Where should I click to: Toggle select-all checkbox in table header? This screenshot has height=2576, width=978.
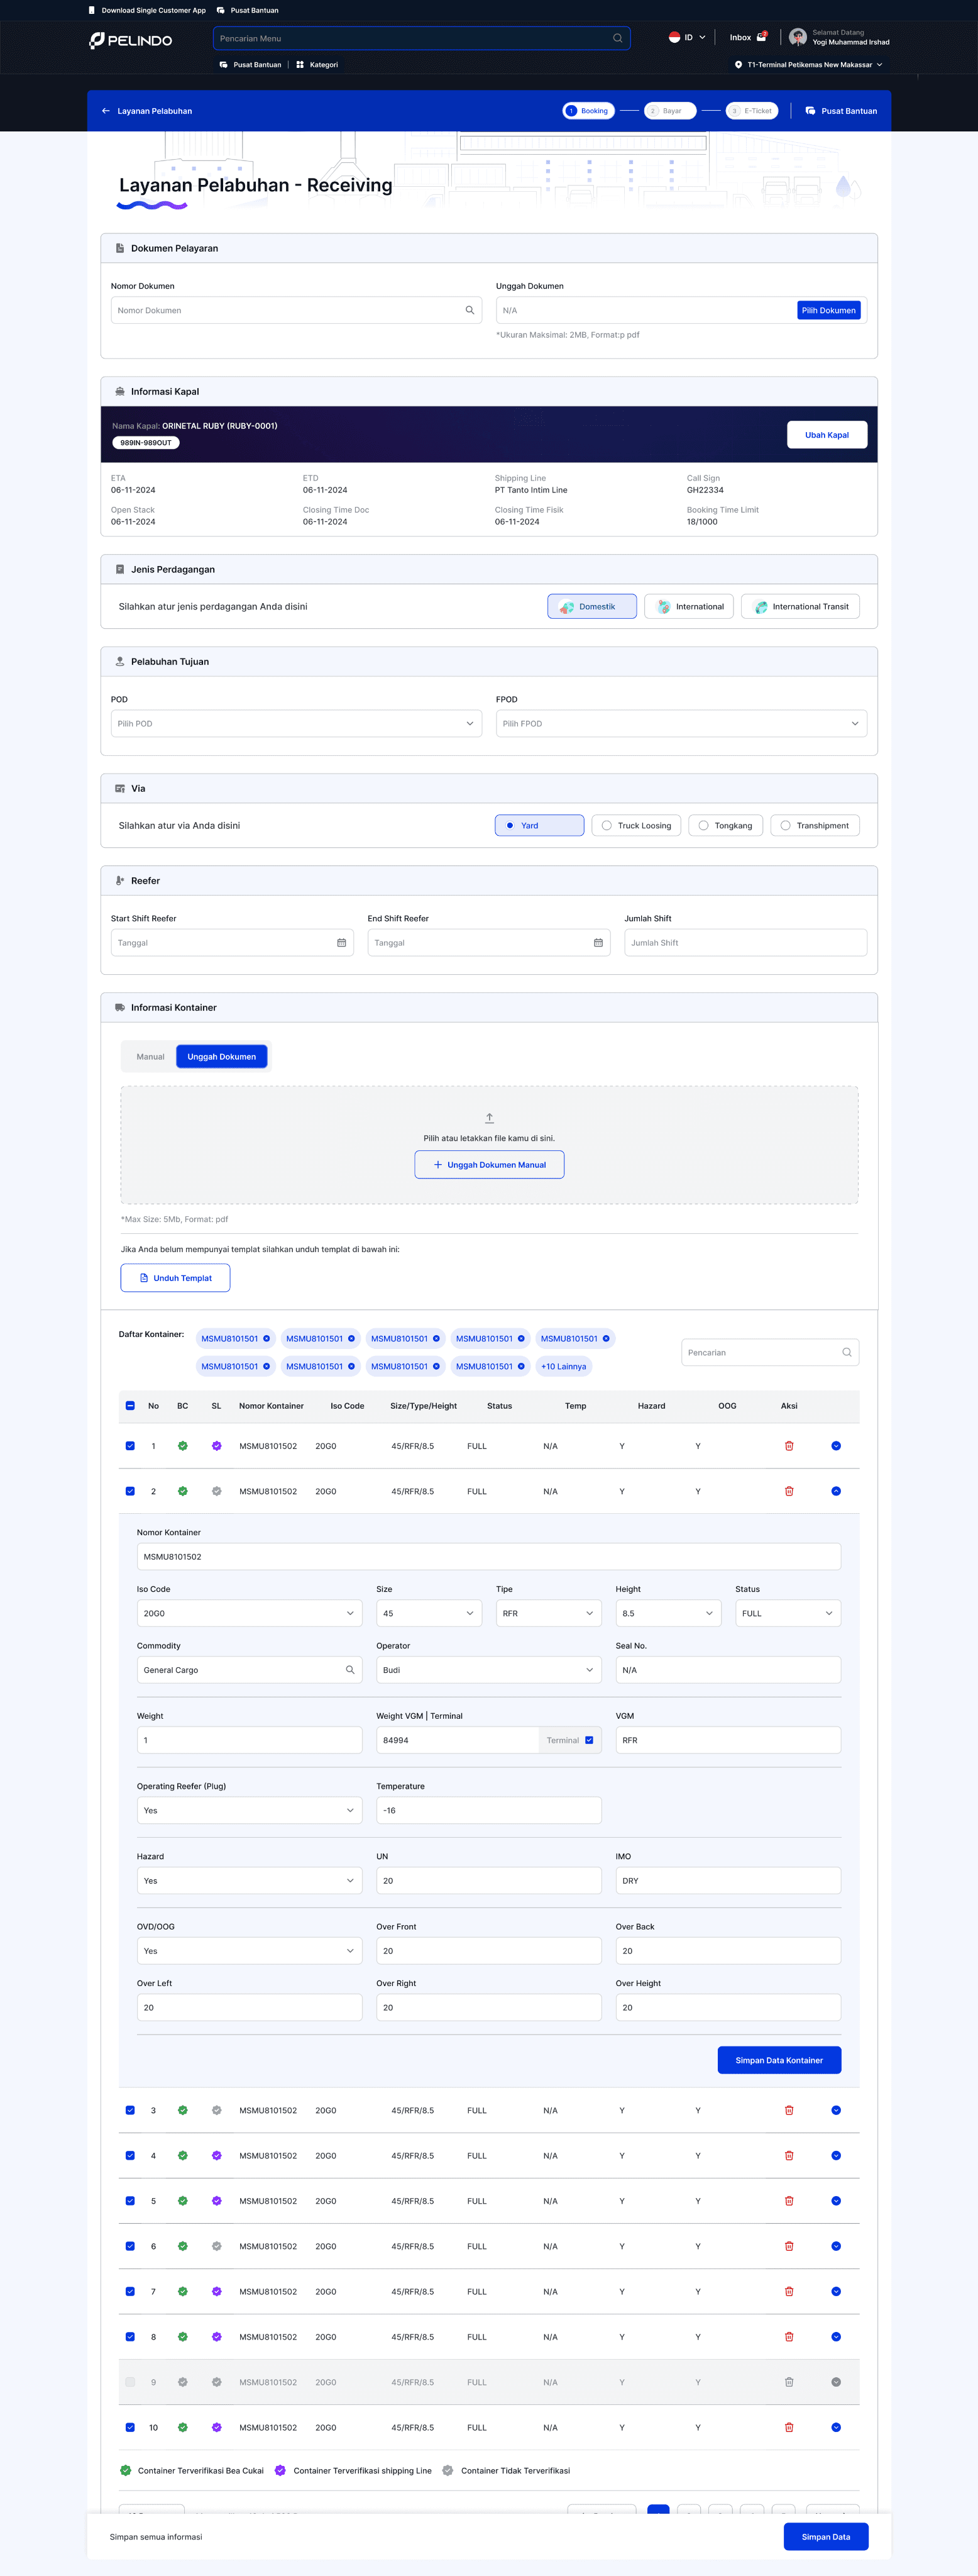pos(130,1406)
